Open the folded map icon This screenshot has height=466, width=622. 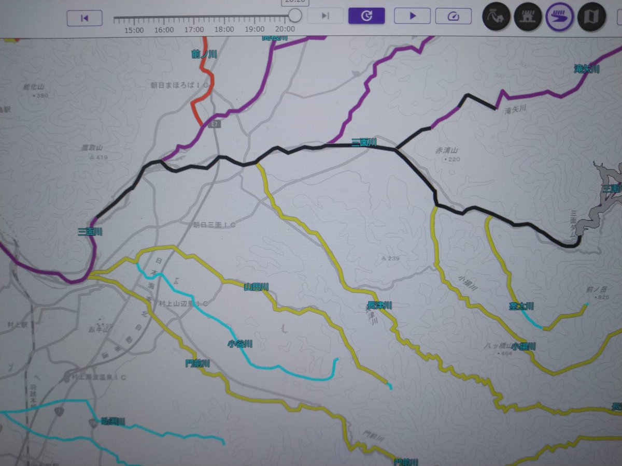pyautogui.click(x=591, y=17)
